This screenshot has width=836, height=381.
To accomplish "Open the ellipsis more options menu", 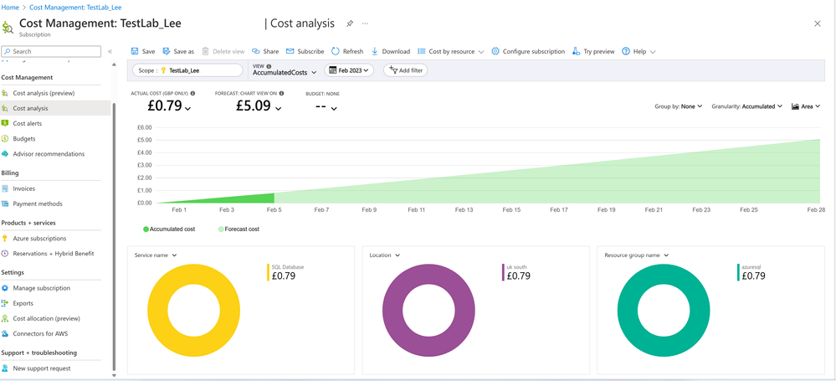I will pyautogui.click(x=365, y=23).
